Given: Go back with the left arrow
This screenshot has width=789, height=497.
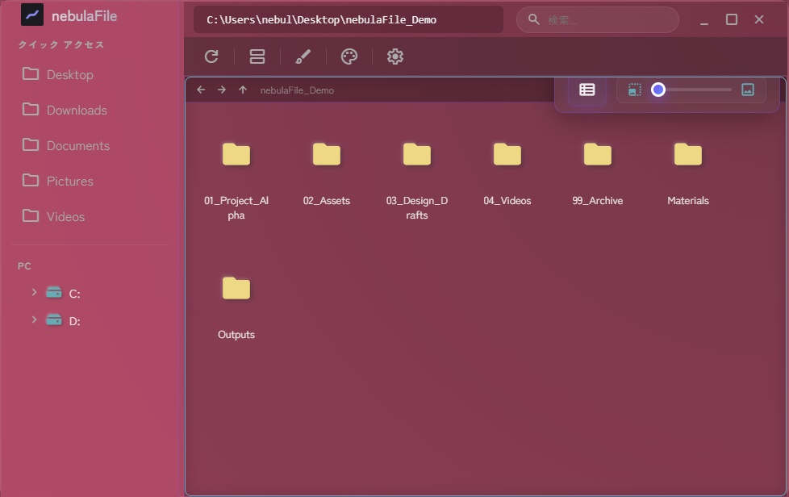Looking at the screenshot, I should click(x=201, y=90).
